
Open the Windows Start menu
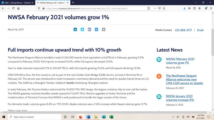pos(4,117)
